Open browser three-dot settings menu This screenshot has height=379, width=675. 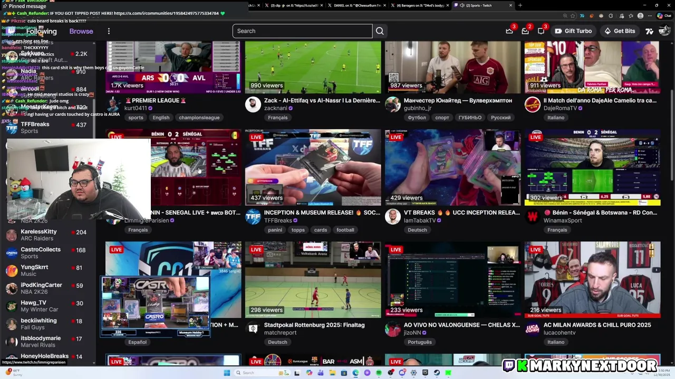click(x=650, y=16)
